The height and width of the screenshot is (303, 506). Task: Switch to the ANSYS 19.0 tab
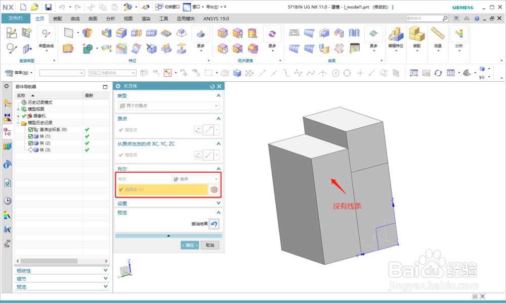[x=216, y=19]
